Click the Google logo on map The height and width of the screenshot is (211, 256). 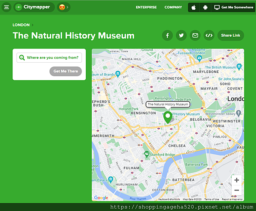coord(101,198)
